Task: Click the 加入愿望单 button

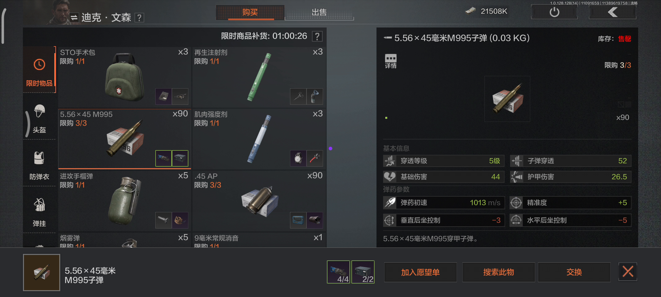Action: (420, 272)
